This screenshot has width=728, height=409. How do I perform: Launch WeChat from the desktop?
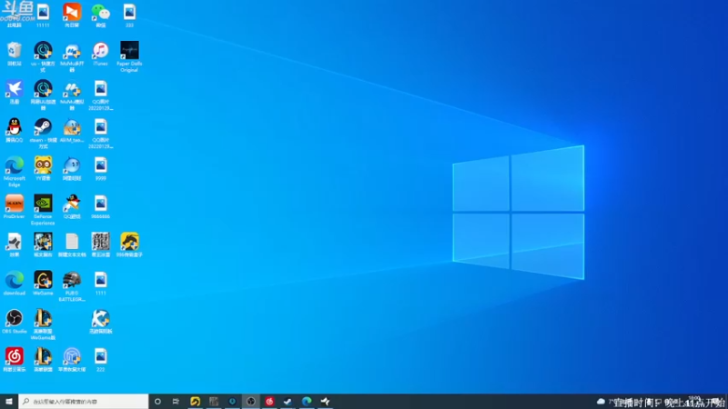tap(100, 15)
